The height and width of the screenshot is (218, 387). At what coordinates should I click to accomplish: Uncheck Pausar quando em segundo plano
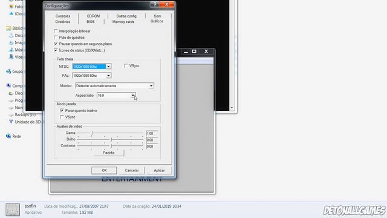click(x=56, y=44)
